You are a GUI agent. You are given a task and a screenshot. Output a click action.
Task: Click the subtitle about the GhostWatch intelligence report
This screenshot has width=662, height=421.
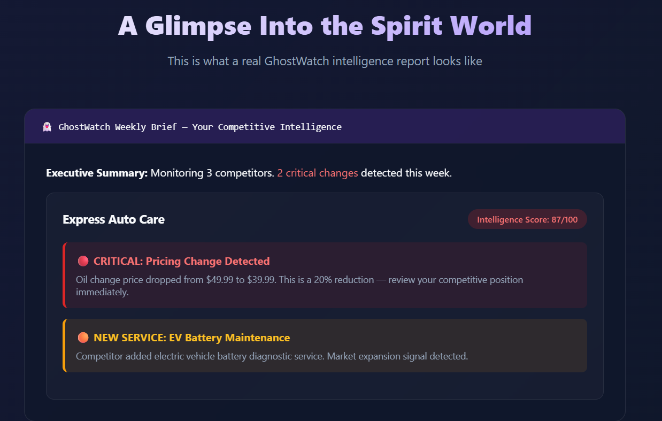(x=325, y=61)
